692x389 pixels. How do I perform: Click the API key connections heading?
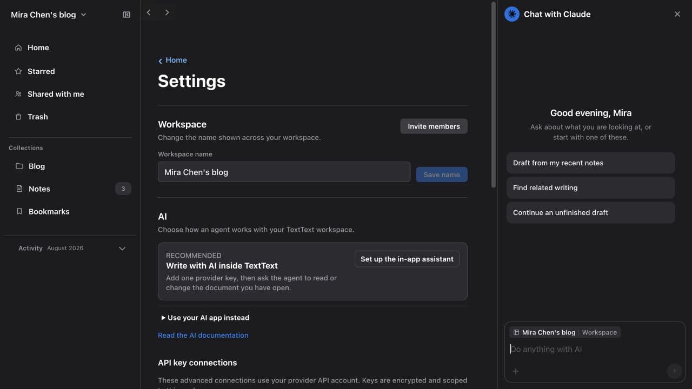197,363
